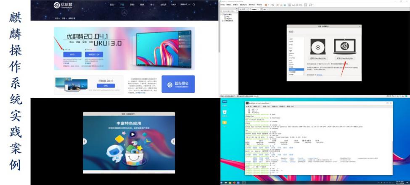Open the 参与 item in the website navigation
410x185 pixels.
(x=152, y=5)
